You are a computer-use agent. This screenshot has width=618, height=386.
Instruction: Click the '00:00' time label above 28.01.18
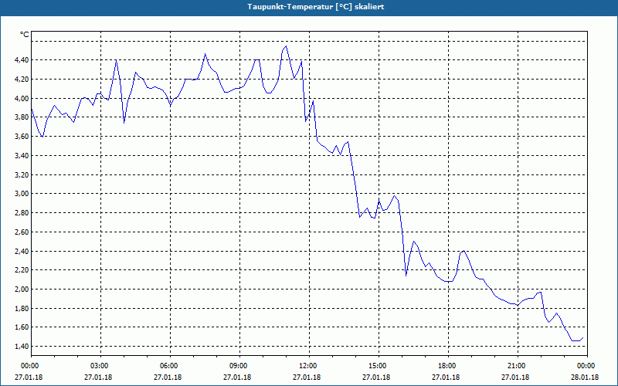tap(587, 366)
